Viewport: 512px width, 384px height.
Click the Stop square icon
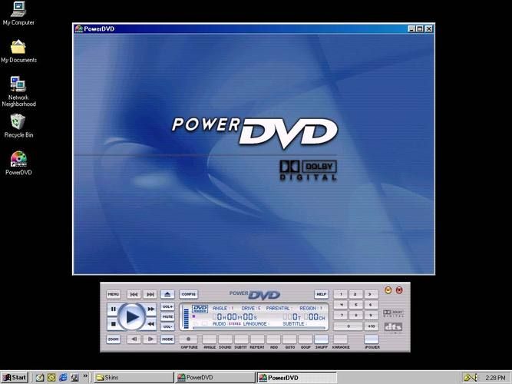[x=114, y=324]
